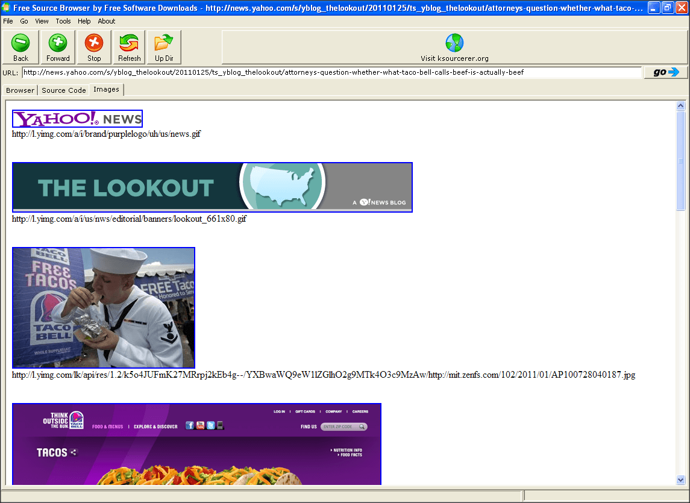This screenshot has height=503, width=690.
Task: Switch to the Browser tab
Action: click(x=20, y=89)
